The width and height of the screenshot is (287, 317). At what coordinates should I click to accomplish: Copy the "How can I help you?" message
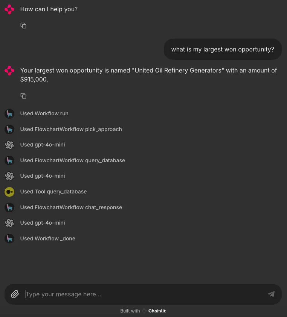(x=23, y=26)
